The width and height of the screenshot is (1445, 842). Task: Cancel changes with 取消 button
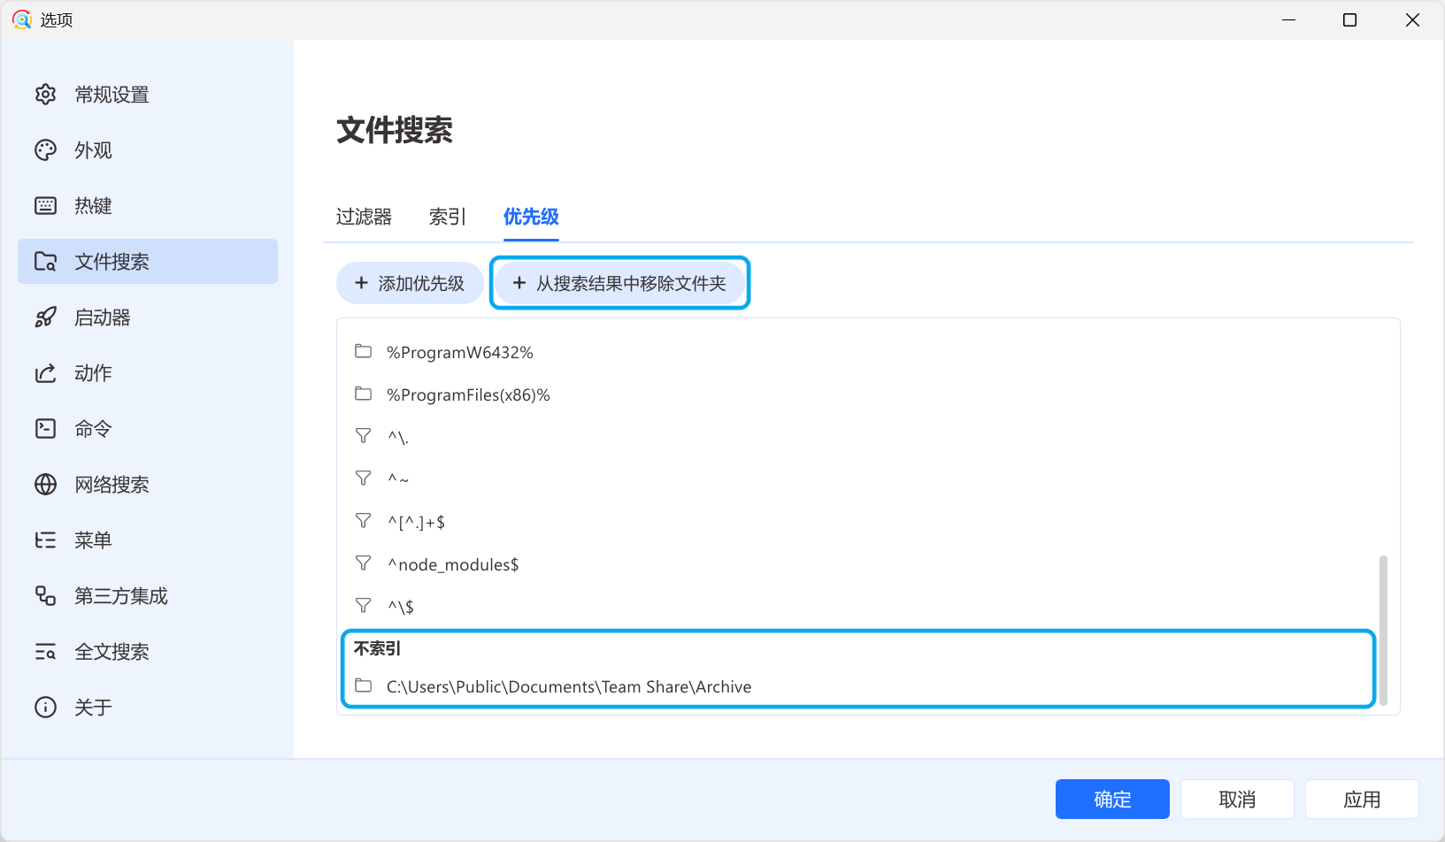(x=1237, y=800)
